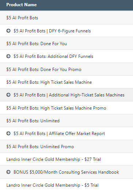
Task: Select Affiliate Offer Market Report product text
Action: pyautogui.click(x=59, y=134)
